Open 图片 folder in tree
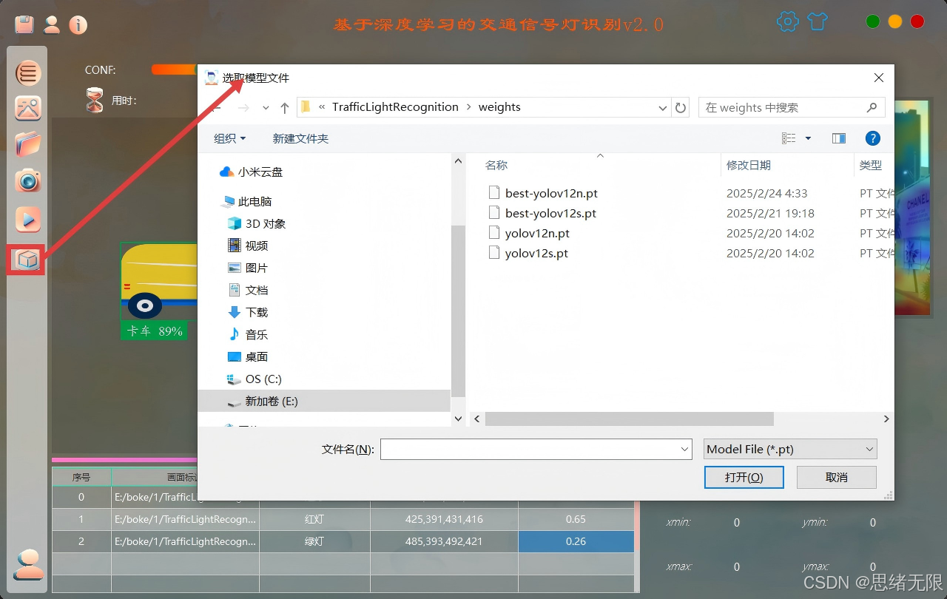Viewport: 947px width, 599px height. tap(248, 268)
